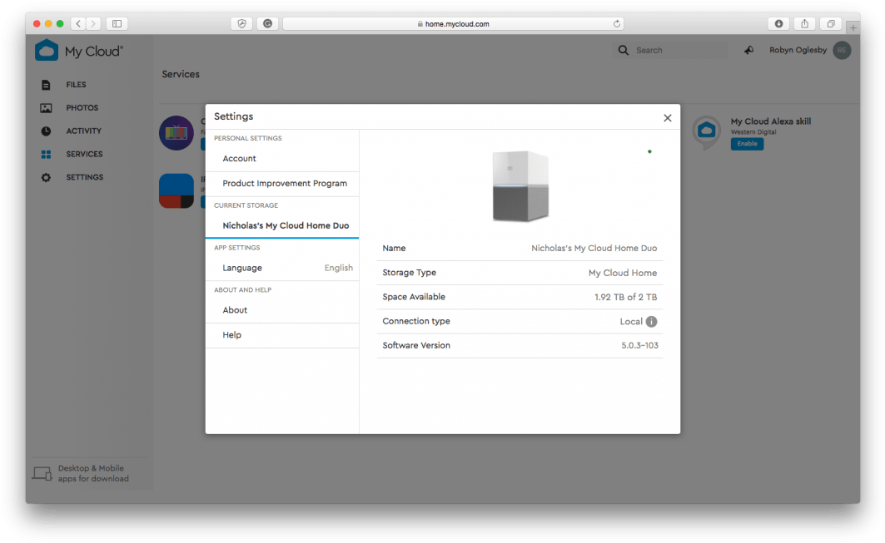Click the Robyn Oglesby user name
The image size is (885, 543).
(798, 50)
